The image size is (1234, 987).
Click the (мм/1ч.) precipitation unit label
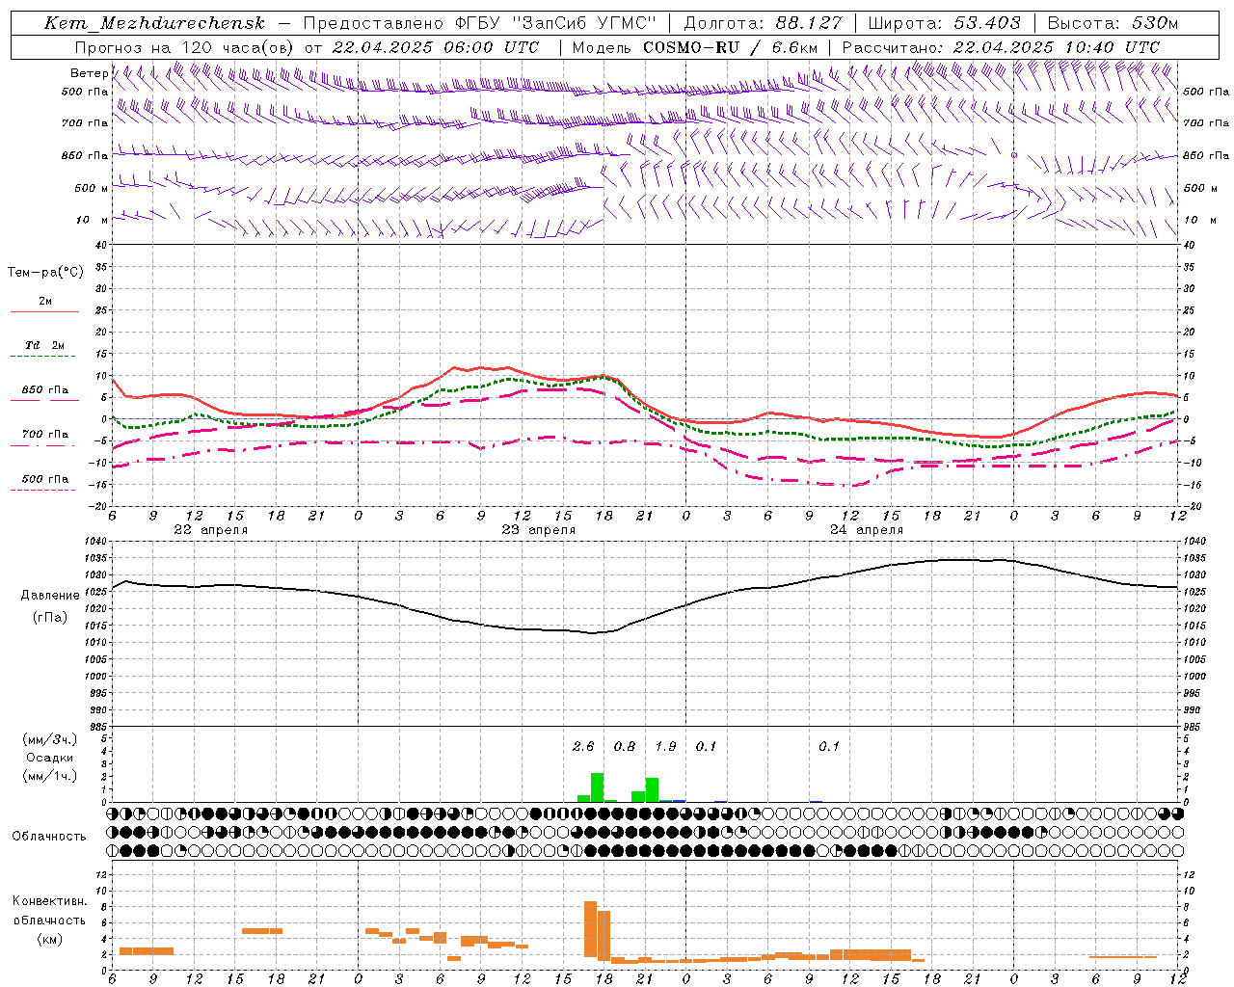[x=50, y=776]
